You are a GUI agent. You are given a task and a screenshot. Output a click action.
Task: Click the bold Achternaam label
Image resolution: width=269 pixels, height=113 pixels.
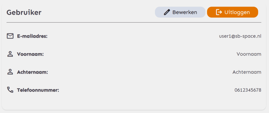32,72
